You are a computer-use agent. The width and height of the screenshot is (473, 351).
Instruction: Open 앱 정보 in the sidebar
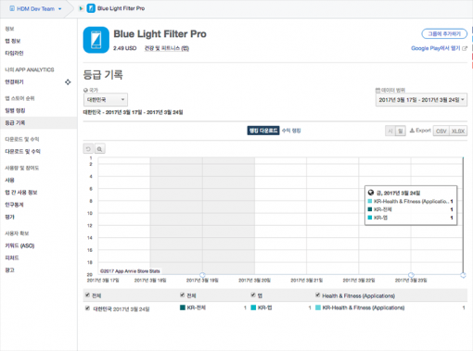pos(13,41)
